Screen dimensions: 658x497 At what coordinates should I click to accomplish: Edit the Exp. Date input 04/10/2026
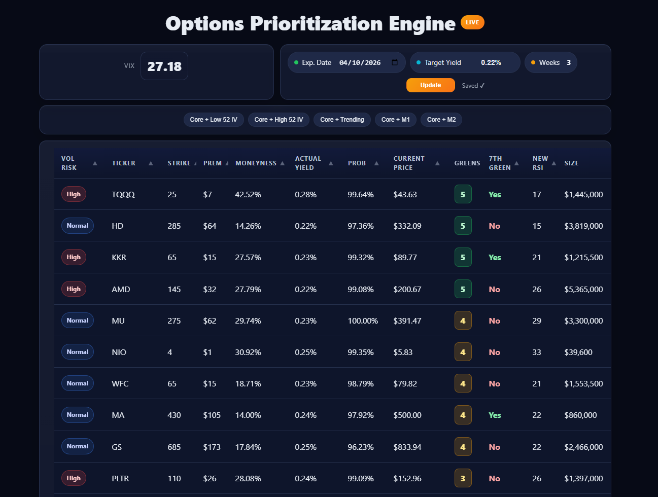tap(360, 62)
